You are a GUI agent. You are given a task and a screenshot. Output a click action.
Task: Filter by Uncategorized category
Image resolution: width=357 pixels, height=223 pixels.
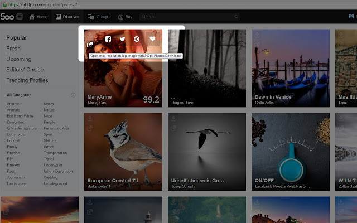pos(55,183)
